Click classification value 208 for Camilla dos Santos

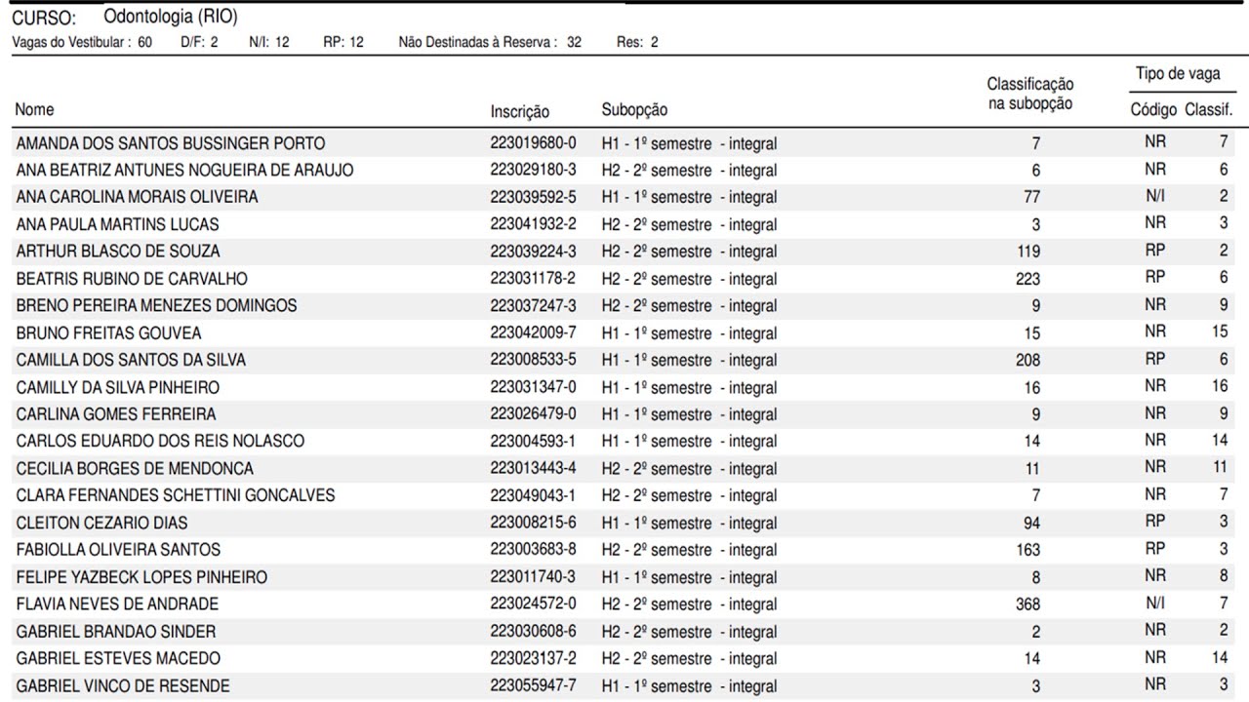point(1028,361)
